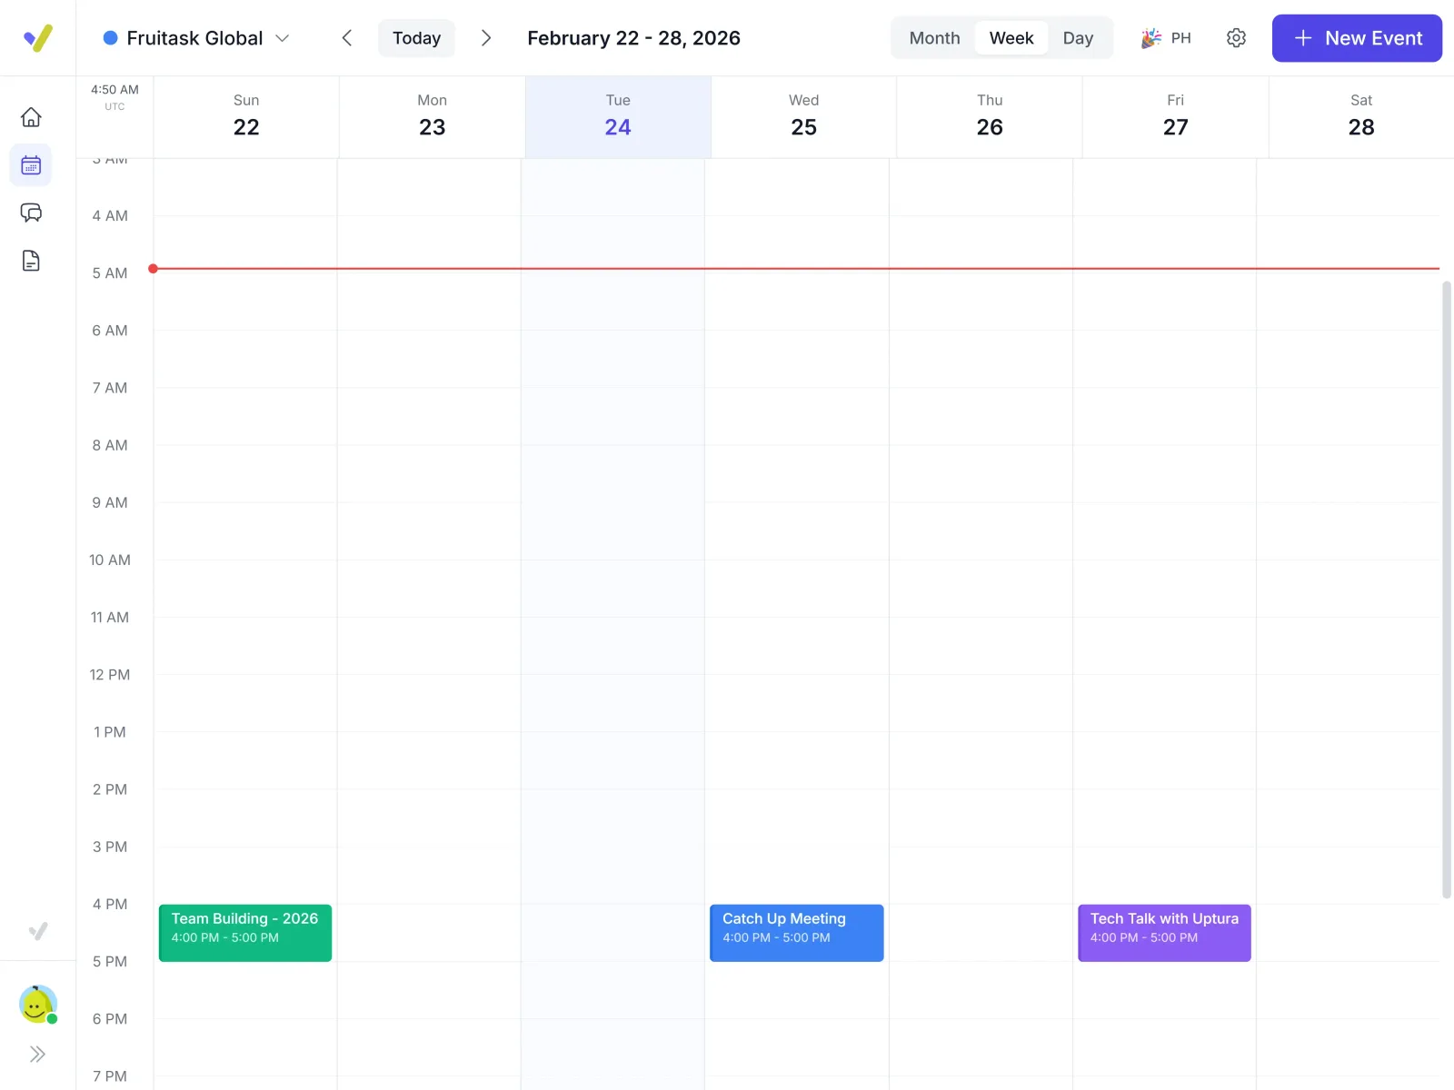The image size is (1454, 1090).
Task: Select Sat 28 day header
Action: (1361, 116)
